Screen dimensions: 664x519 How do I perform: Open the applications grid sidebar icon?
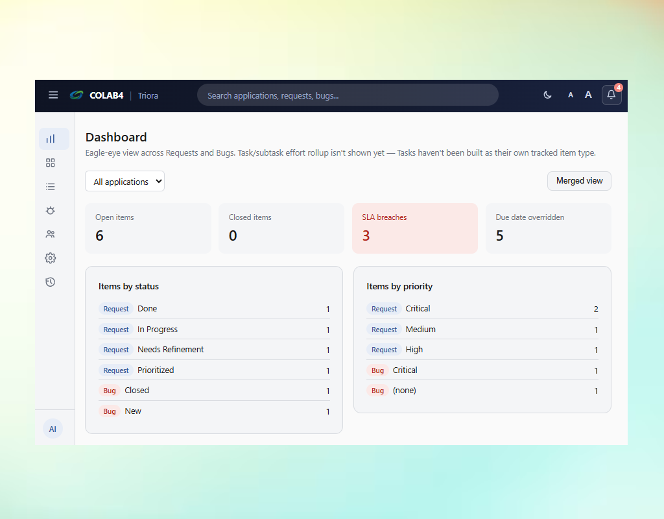pos(51,163)
